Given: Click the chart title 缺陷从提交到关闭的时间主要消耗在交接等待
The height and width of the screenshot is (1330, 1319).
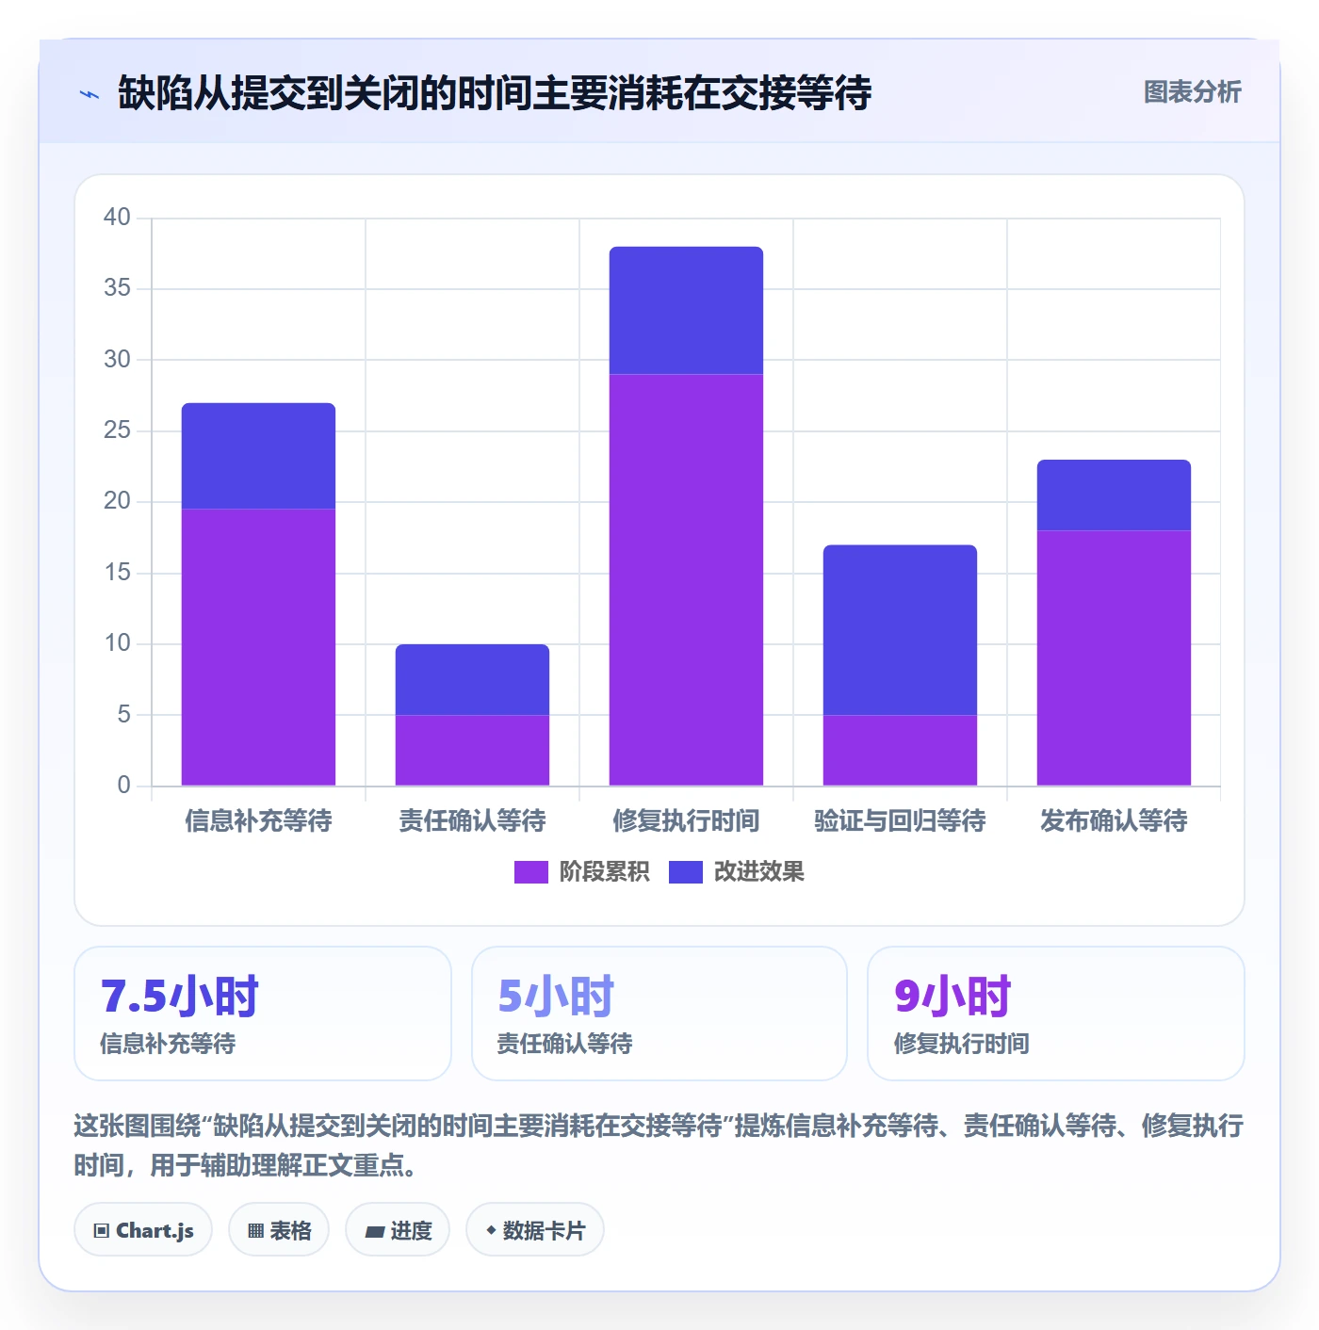Looking at the screenshot, I should (495, 93).
